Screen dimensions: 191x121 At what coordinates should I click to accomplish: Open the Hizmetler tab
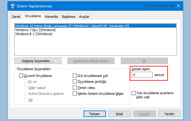pyautogui.click(x=51, y=17)
